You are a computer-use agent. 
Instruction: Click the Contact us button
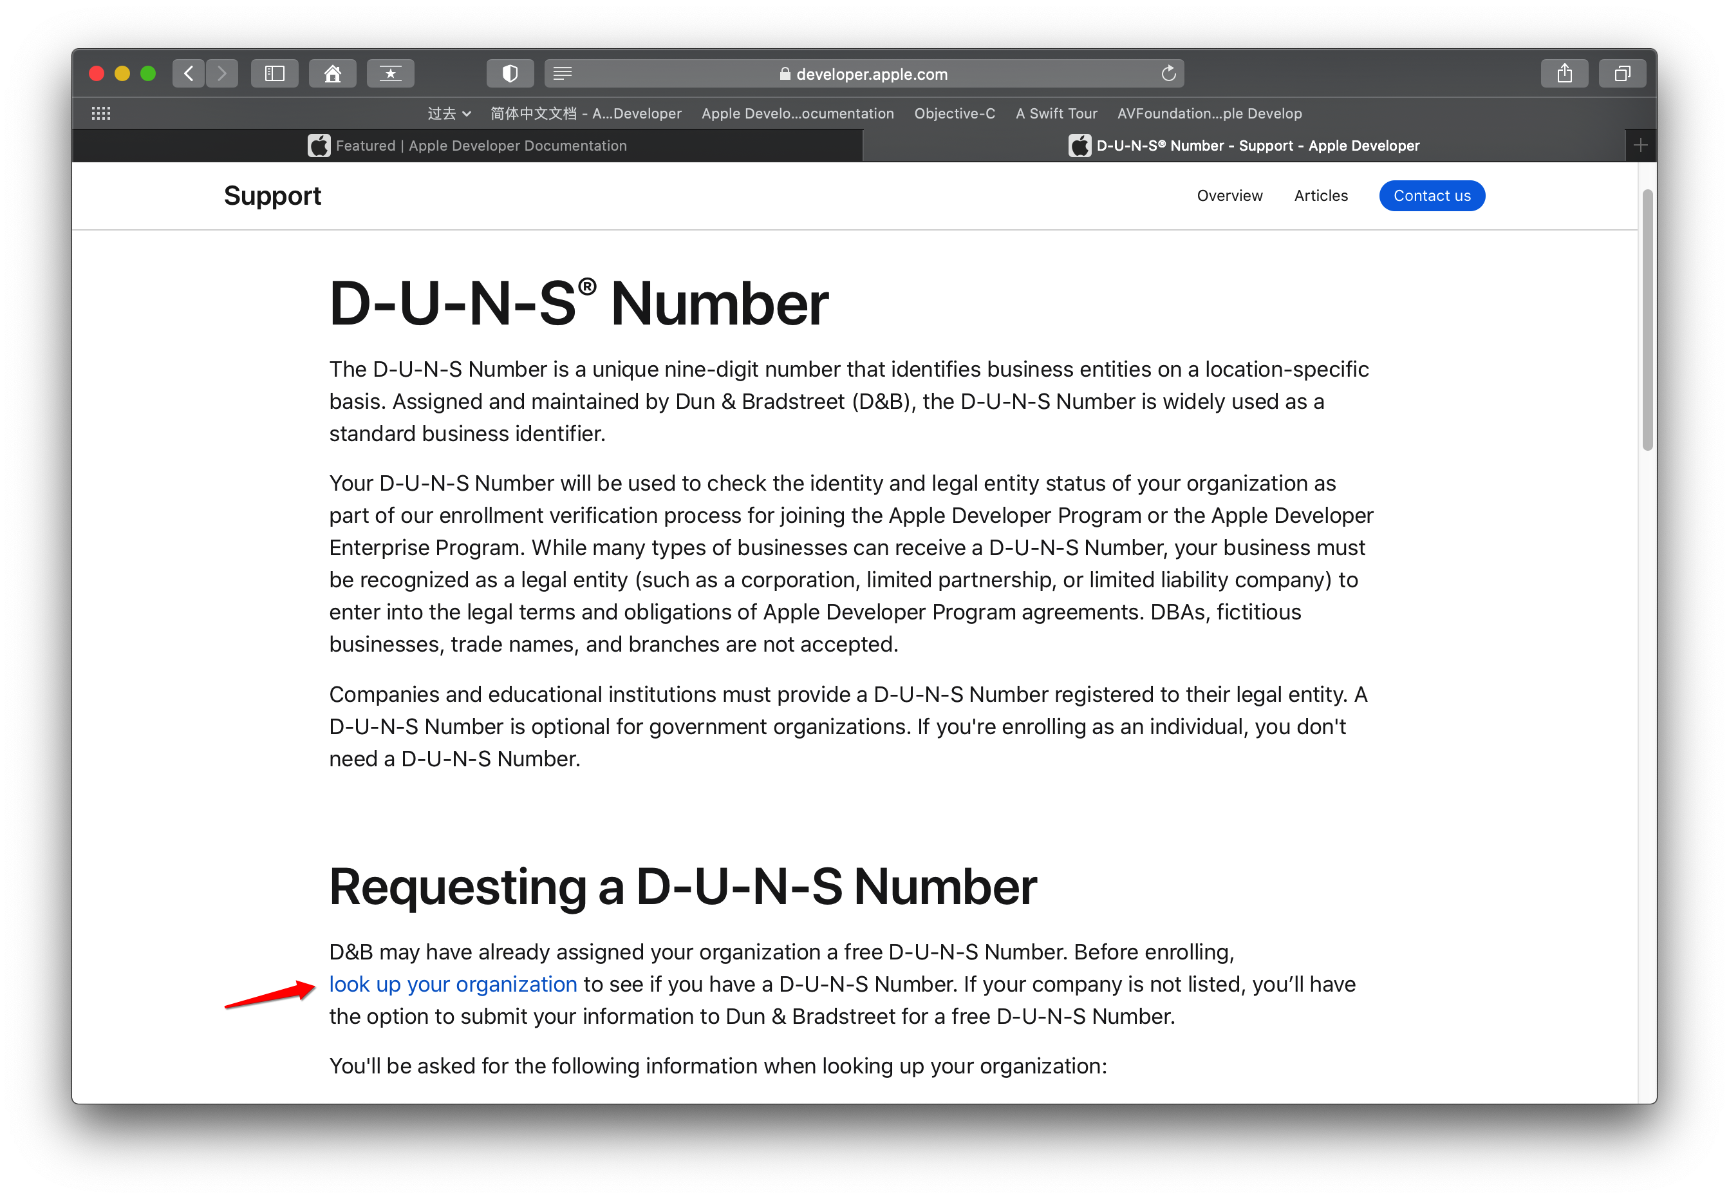[x=1431, y=194]
